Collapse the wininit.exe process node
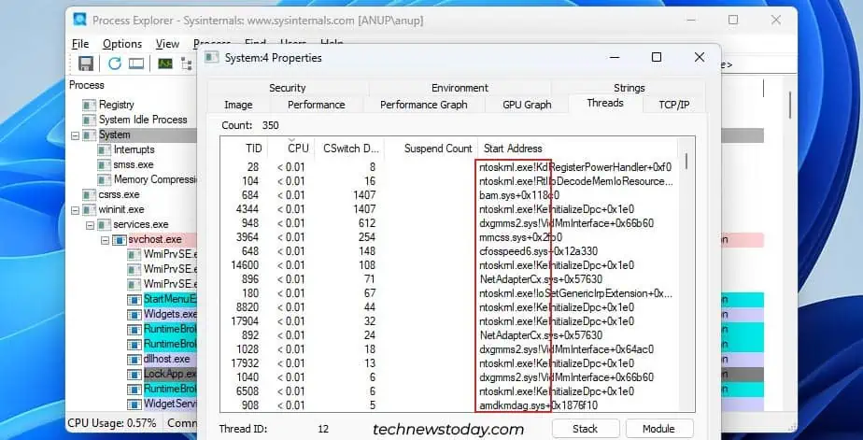Image resolution: width=863 pixels, height=440 pixels. click(76, 210)
